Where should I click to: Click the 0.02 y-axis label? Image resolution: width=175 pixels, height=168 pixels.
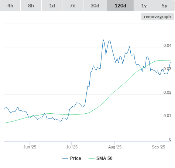coord(167,92)
